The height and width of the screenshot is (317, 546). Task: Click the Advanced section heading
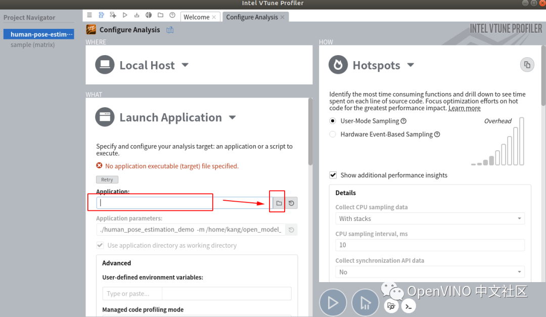point(116,263)
